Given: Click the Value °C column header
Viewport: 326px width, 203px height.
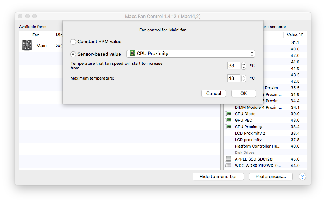Looking at the screenshot, I should point(295,35).
